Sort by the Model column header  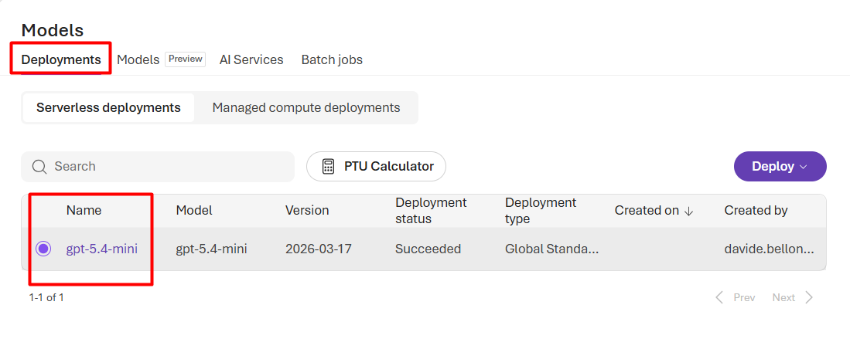194,211
